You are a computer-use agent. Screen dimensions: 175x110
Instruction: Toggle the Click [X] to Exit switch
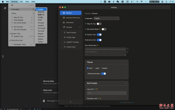pos(99,40)
